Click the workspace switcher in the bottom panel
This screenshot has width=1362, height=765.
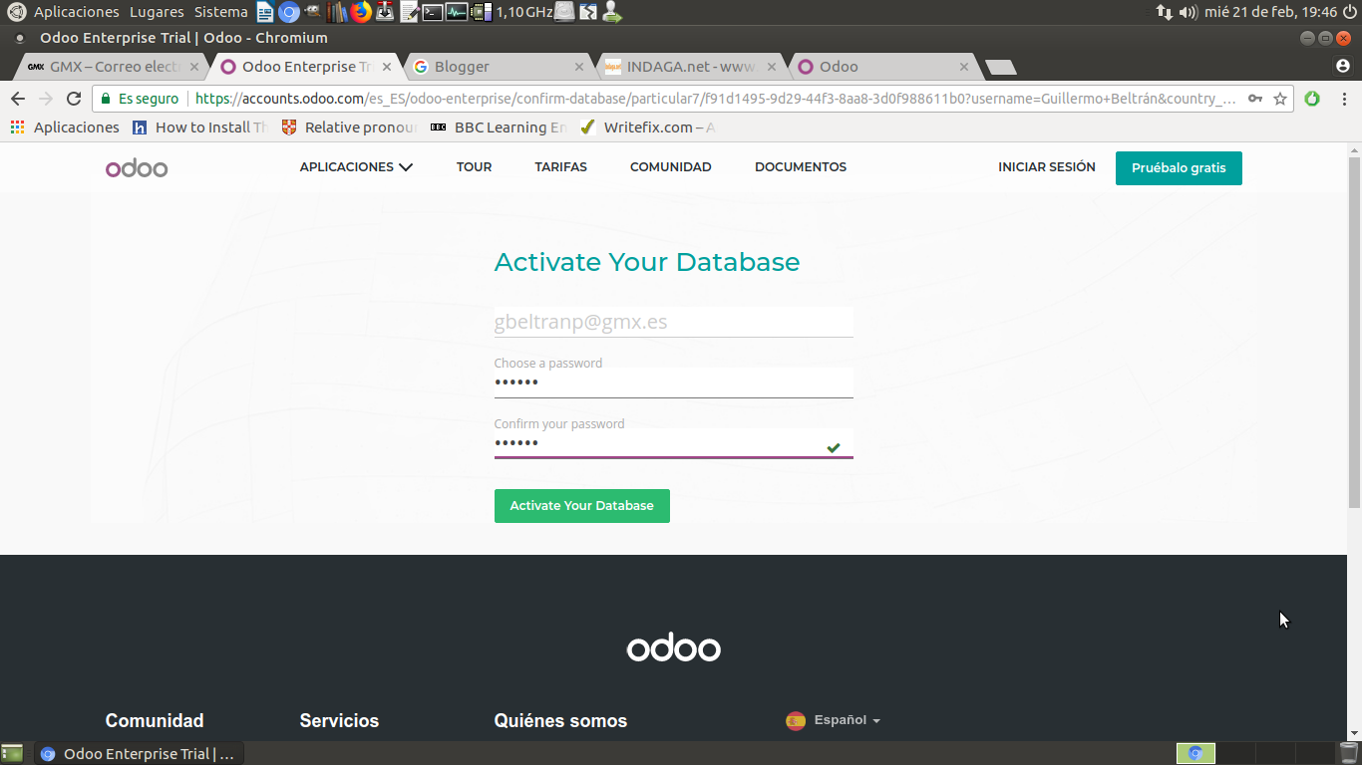[1253, 753]
